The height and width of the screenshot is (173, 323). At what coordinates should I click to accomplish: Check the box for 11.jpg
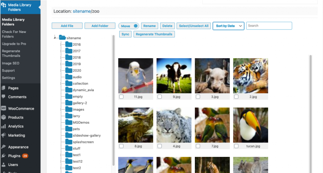point(121,97)
